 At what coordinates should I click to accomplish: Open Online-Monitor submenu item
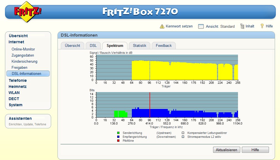[x=23, y=49]
